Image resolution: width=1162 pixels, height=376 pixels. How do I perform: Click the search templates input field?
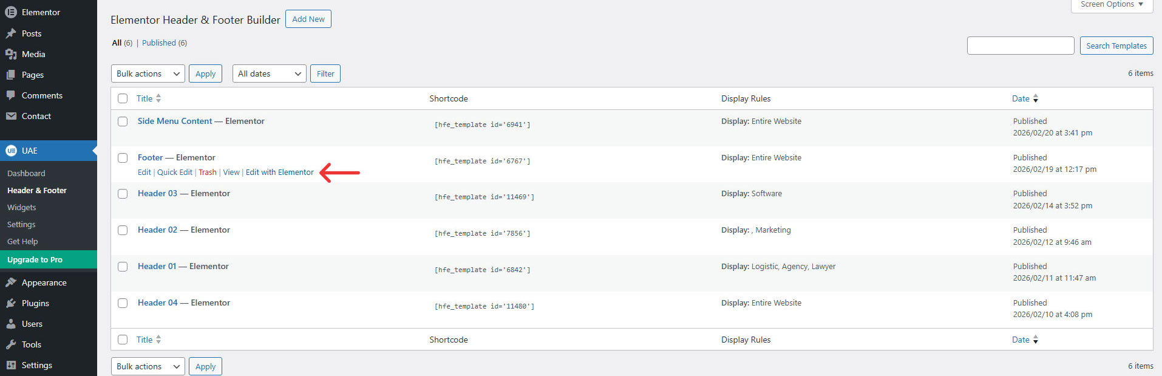tap(1020, 46)
